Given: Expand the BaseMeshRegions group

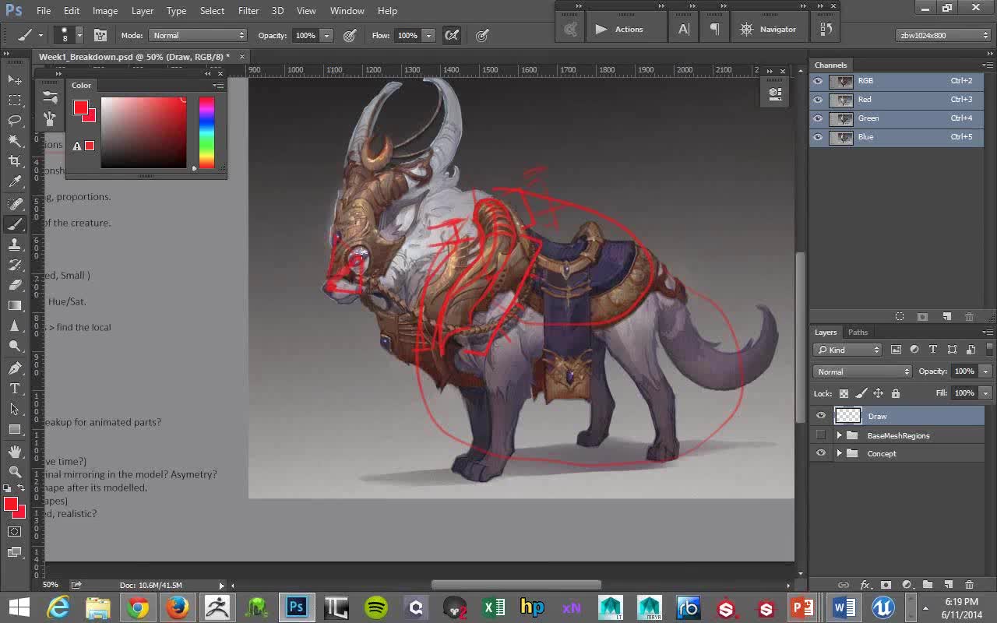Looking at the screenshot, I should click(x=839, y=435).
